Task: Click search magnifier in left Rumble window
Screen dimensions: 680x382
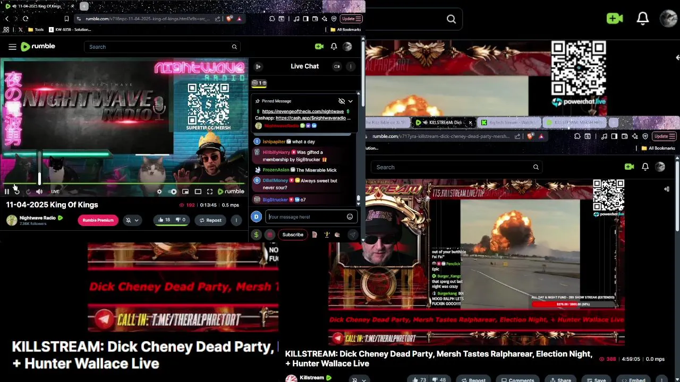Action: [234, 47]
